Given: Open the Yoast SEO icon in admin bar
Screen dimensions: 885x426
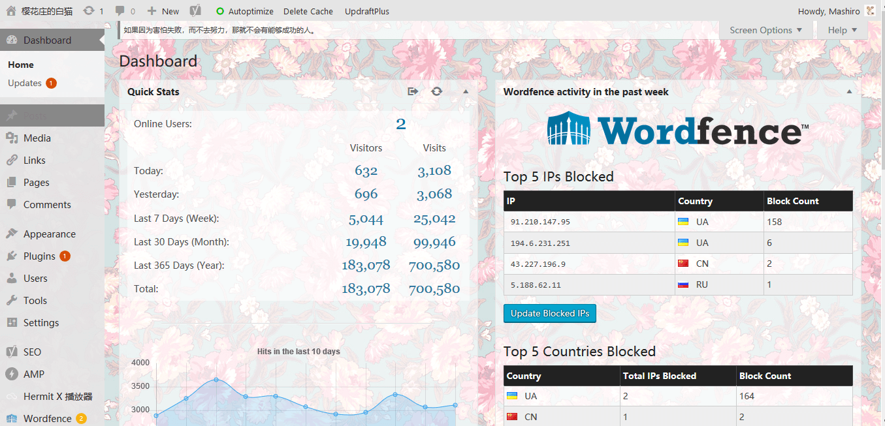Looking at the screenshot, I should 195,10.
